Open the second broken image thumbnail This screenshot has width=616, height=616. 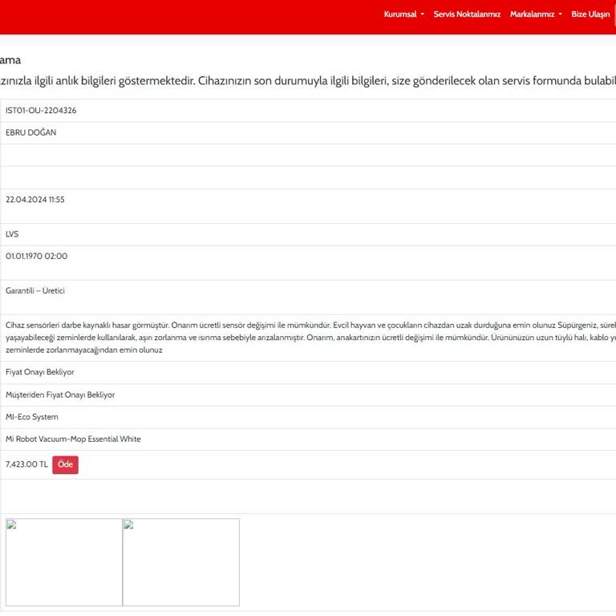click(181, 562)
